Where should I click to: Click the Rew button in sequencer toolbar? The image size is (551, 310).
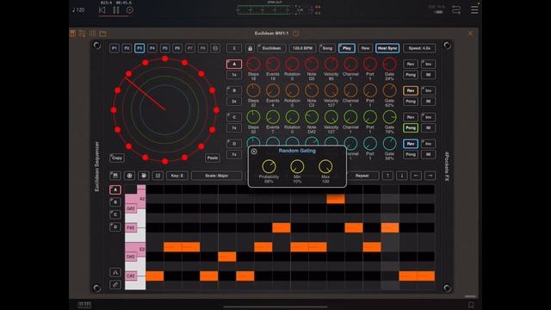tap(365, 48)
